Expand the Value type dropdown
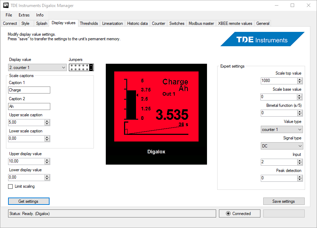 pyautogui.click(x=282, y=130)
